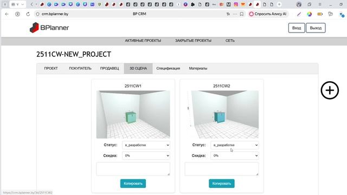This screenshot has height=195, width=347.
Task: Click the notes text area of 2511CW2
Action: [222, 169]
